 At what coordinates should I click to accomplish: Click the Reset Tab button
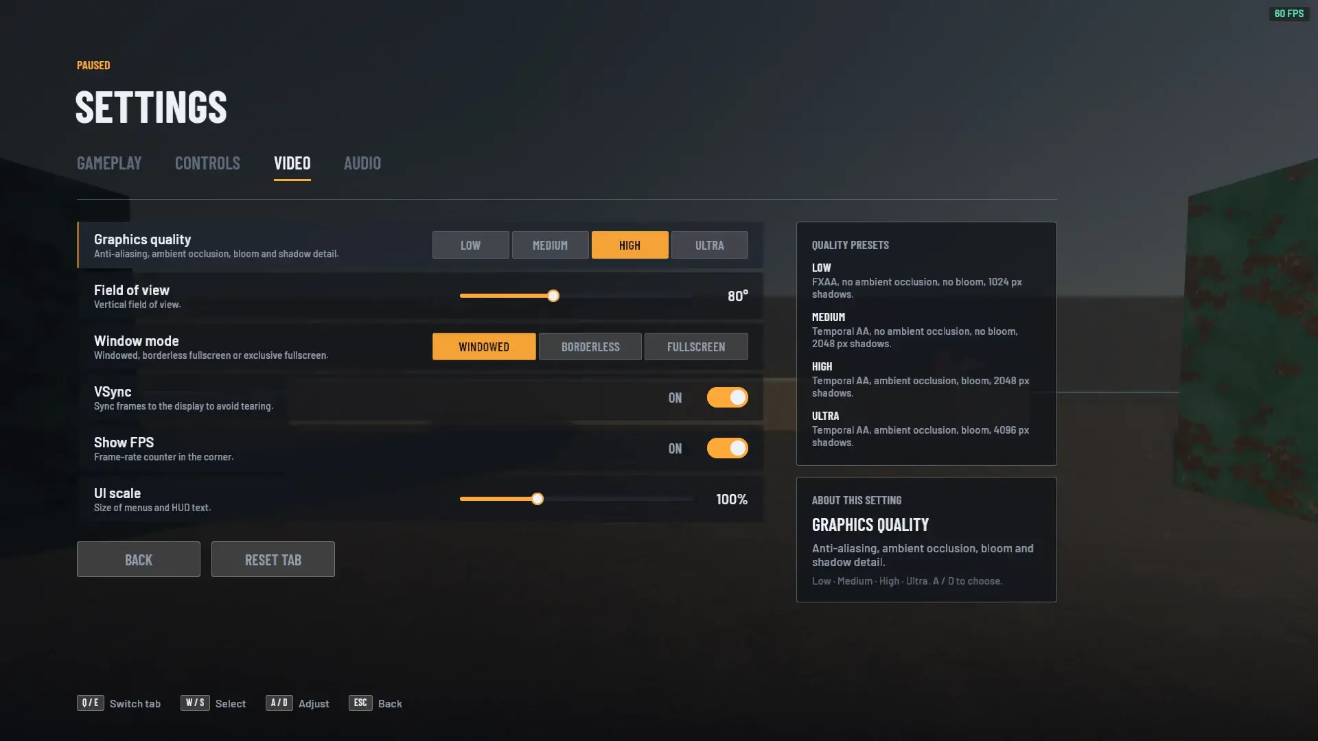pos(273,559)
